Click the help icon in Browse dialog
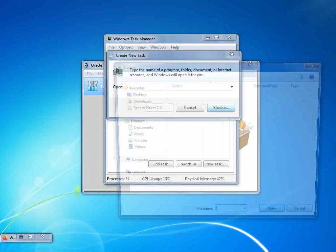 tap(312, 77)
